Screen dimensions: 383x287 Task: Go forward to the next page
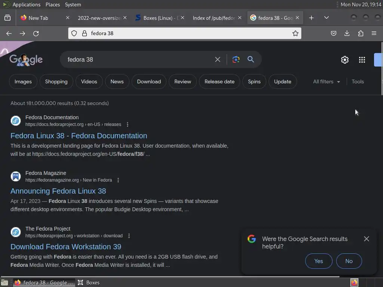pos(22,33)
